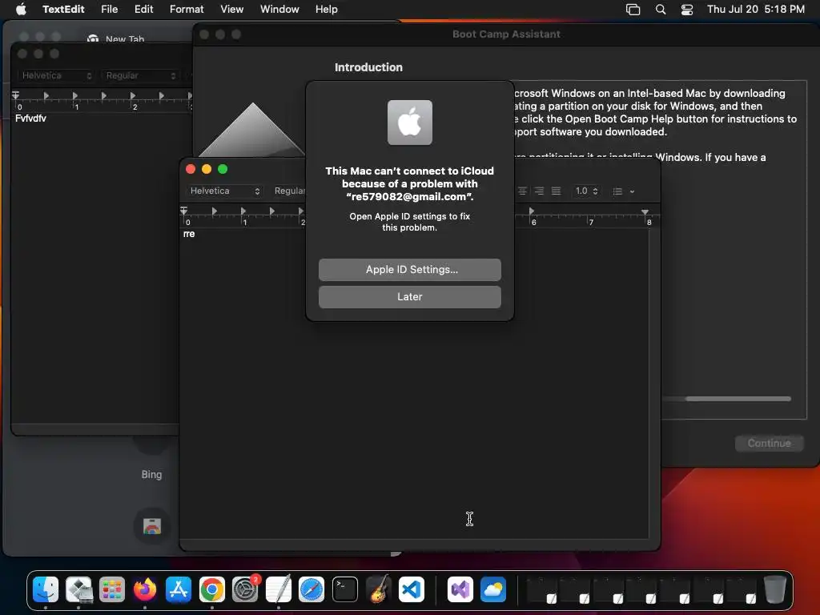Open GarageBand from the Dock
This screenshot has width=820, height=615.
coord(378,589)
